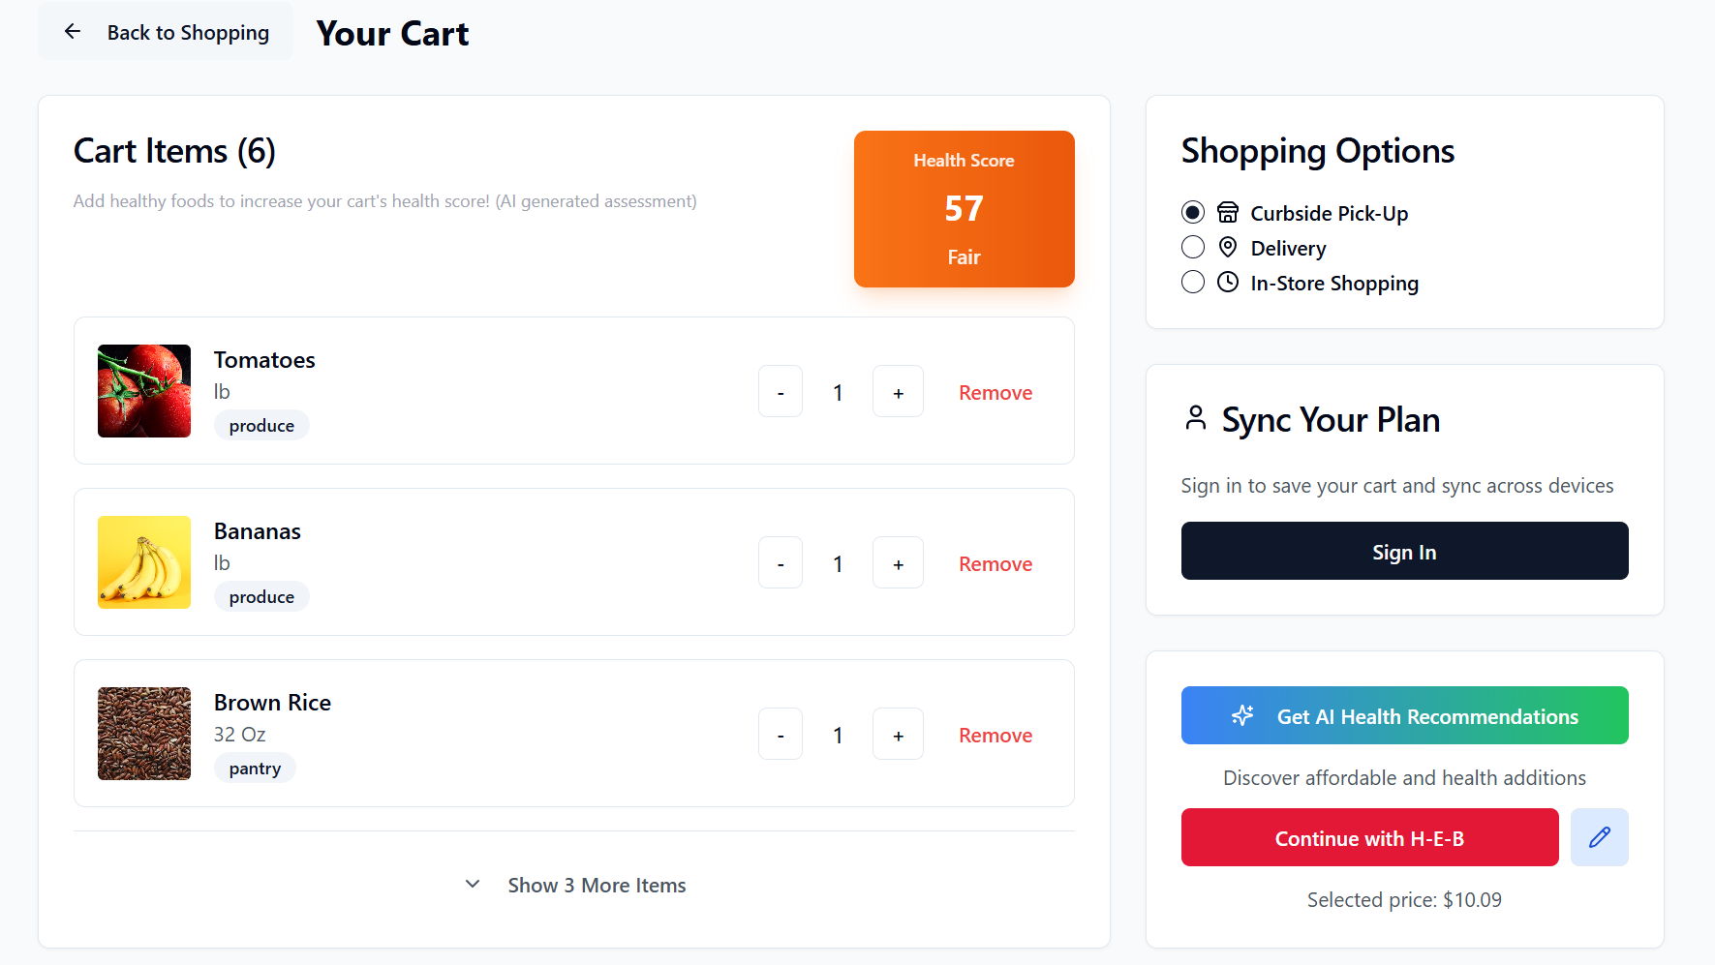Increase Tomatoes quantity with plus
The height and width of the screenshot is (965, 1715).
coord(898,392)
